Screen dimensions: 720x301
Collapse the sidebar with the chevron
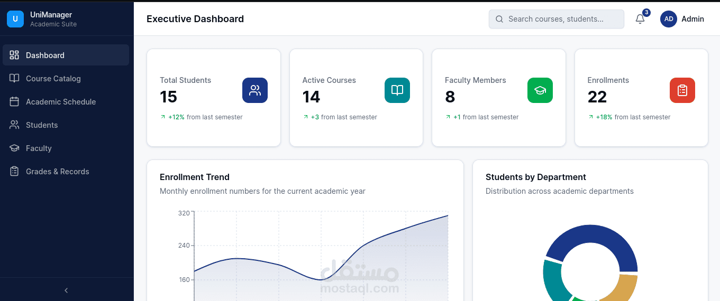[x=66, y=290]
